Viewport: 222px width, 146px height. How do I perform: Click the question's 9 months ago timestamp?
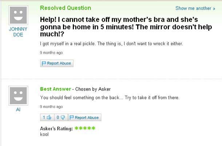coord(51,53)
